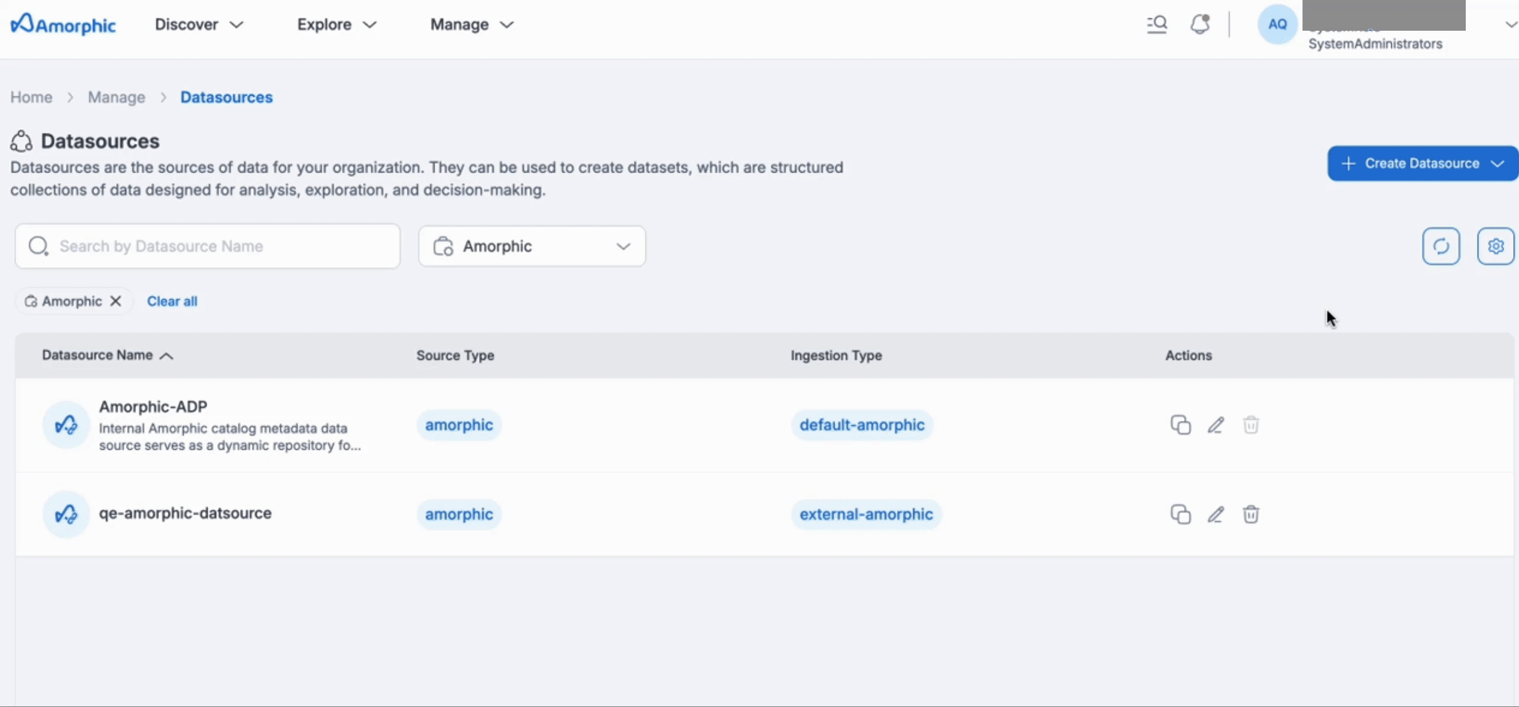The image size is (1519, 707).
Task: Click amorphic source type tag for qe-amorphic-datsource
Action: tap(459, 514)
